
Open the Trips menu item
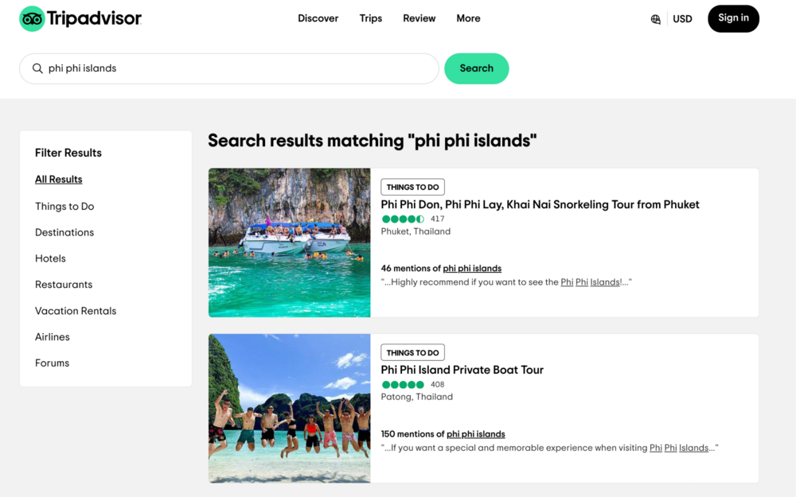371,18
